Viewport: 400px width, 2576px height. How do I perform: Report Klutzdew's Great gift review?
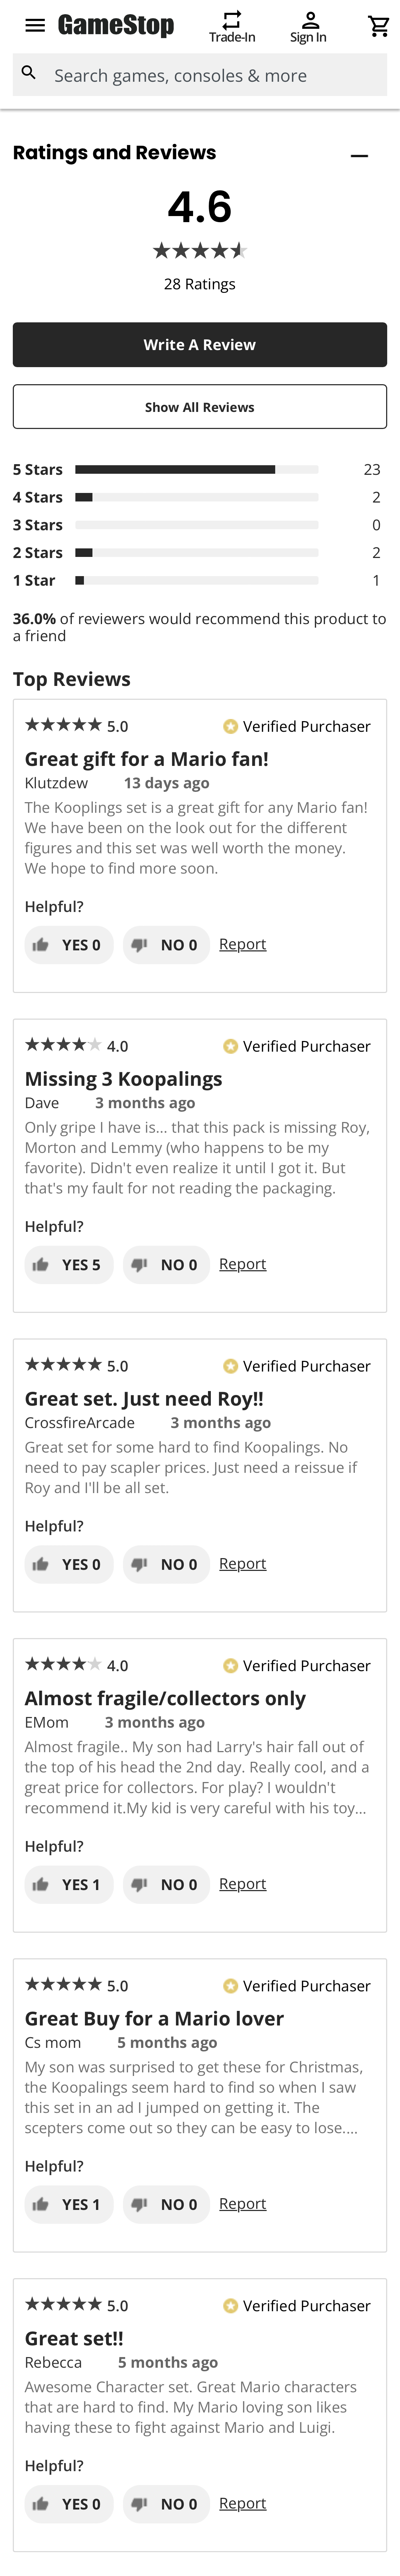[242, 944]
